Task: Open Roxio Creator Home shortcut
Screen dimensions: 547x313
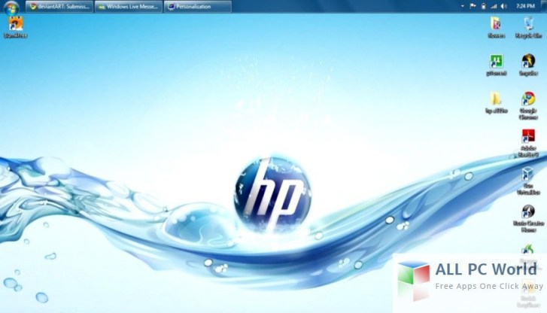Action: point(528,218)
